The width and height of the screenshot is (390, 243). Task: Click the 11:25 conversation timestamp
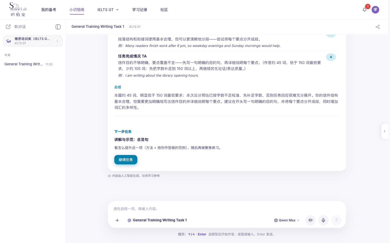tap(49, 64)
